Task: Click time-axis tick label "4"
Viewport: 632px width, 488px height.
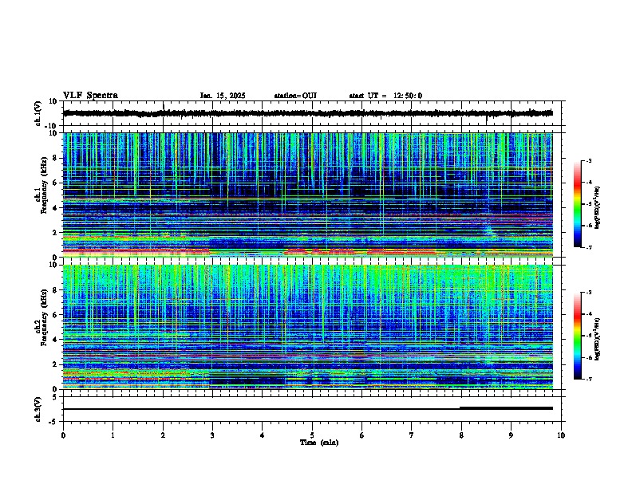Action: click(x=262, y=435)
